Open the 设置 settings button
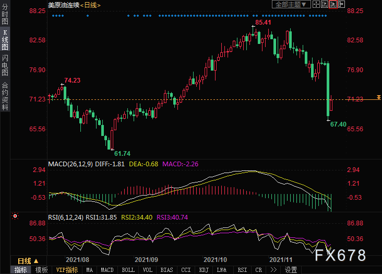This screenshot has width=382, height=274. [291, 270]
